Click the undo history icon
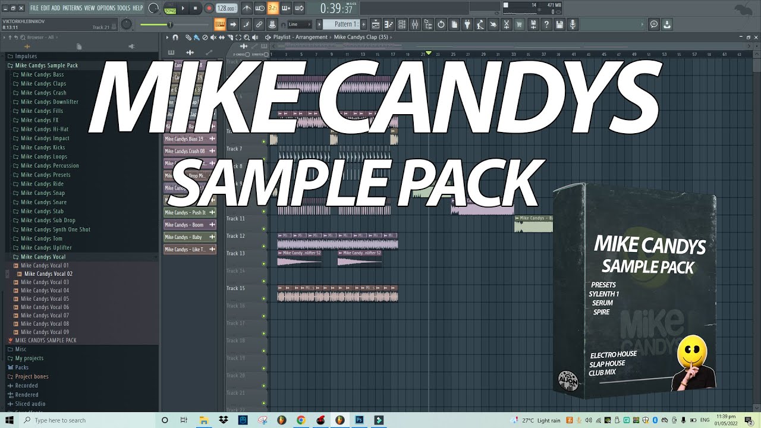Viewport: 761px width, 428px height. point(441,24)
